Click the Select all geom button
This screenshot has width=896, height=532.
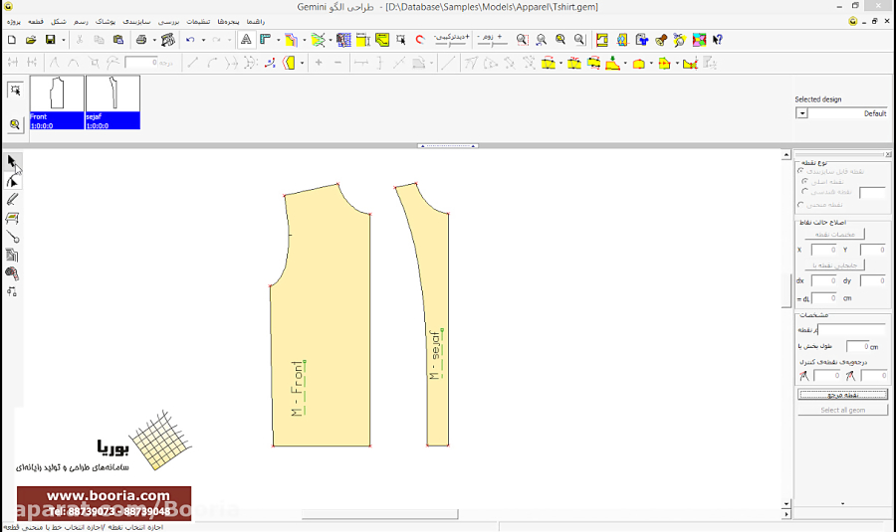842,410
